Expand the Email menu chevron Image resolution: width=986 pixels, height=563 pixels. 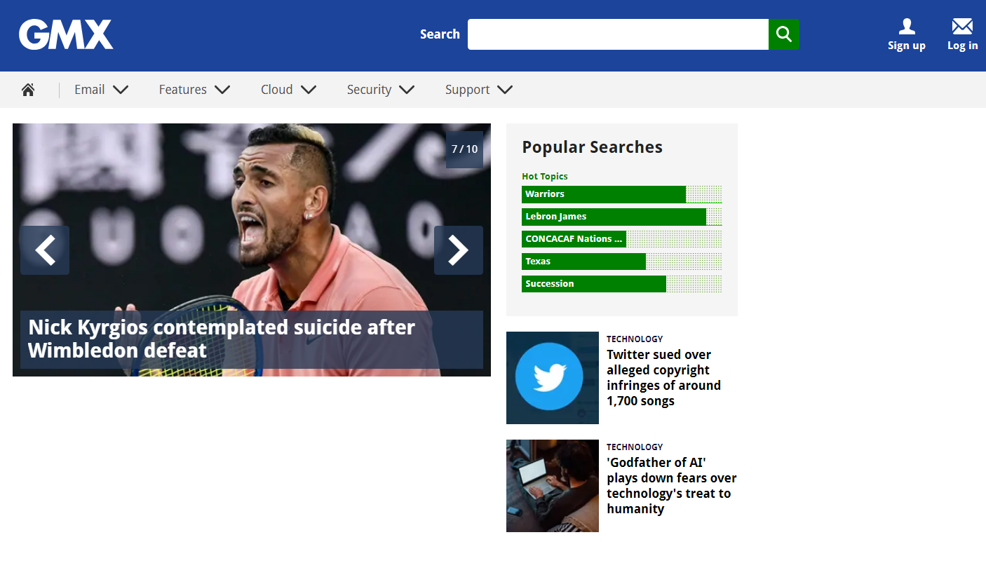click(121, 90)
